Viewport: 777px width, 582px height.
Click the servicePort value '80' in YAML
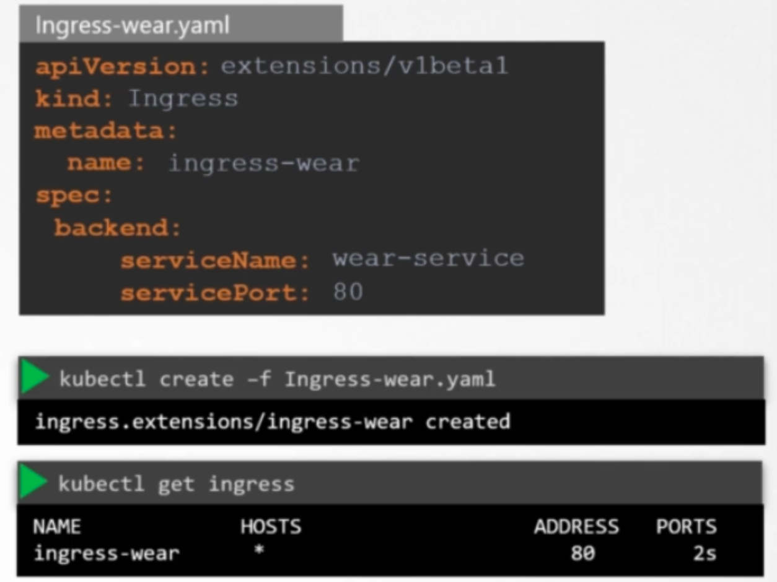(348, 291)
